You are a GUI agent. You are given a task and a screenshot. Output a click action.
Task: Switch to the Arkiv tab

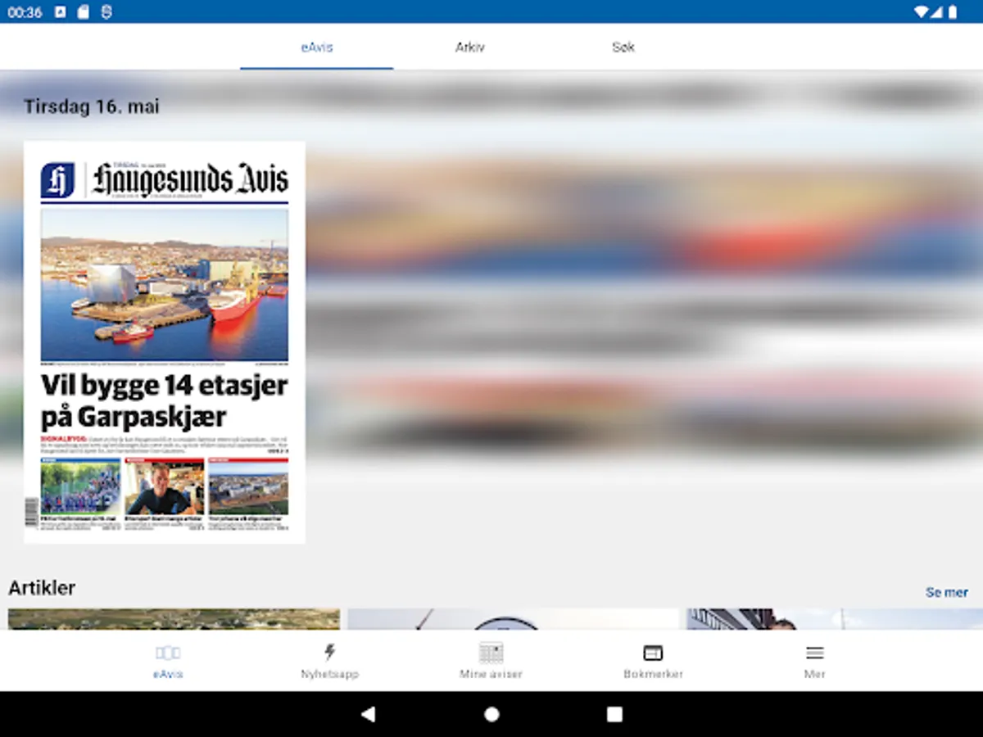(470, 47)
